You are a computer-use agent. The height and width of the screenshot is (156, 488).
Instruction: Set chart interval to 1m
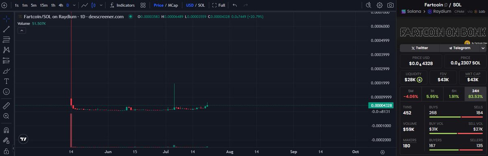(x=25, y=5)
